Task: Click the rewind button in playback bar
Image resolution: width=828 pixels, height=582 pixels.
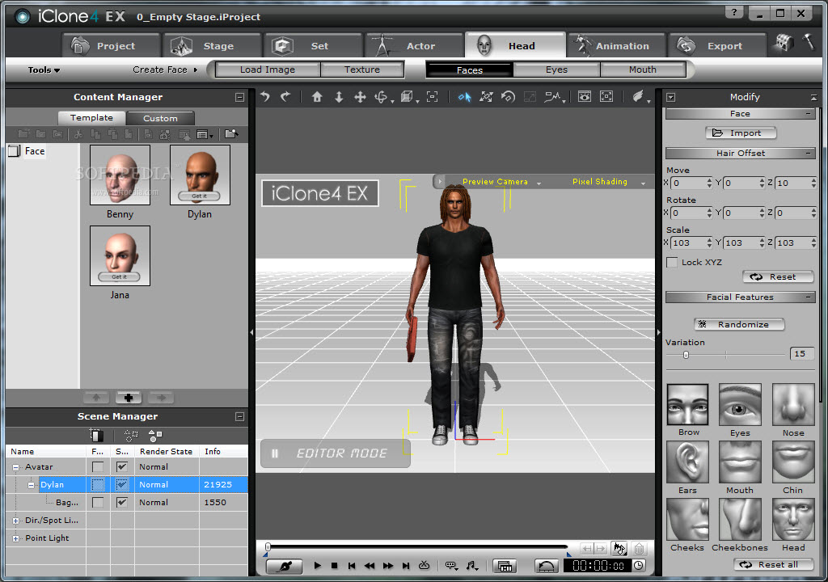Action: pyautogui.click(x=370, y=566)
